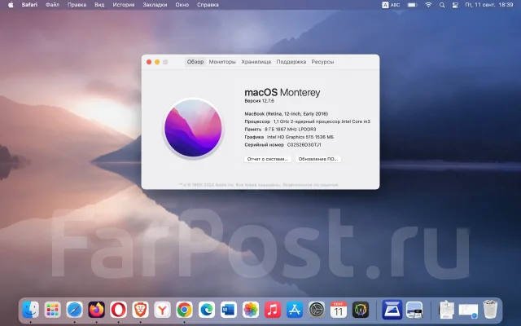Click the macOS Monterey logo image
Image resolution: width=521 pixels, height=326 pixels.
coord(193,128)
